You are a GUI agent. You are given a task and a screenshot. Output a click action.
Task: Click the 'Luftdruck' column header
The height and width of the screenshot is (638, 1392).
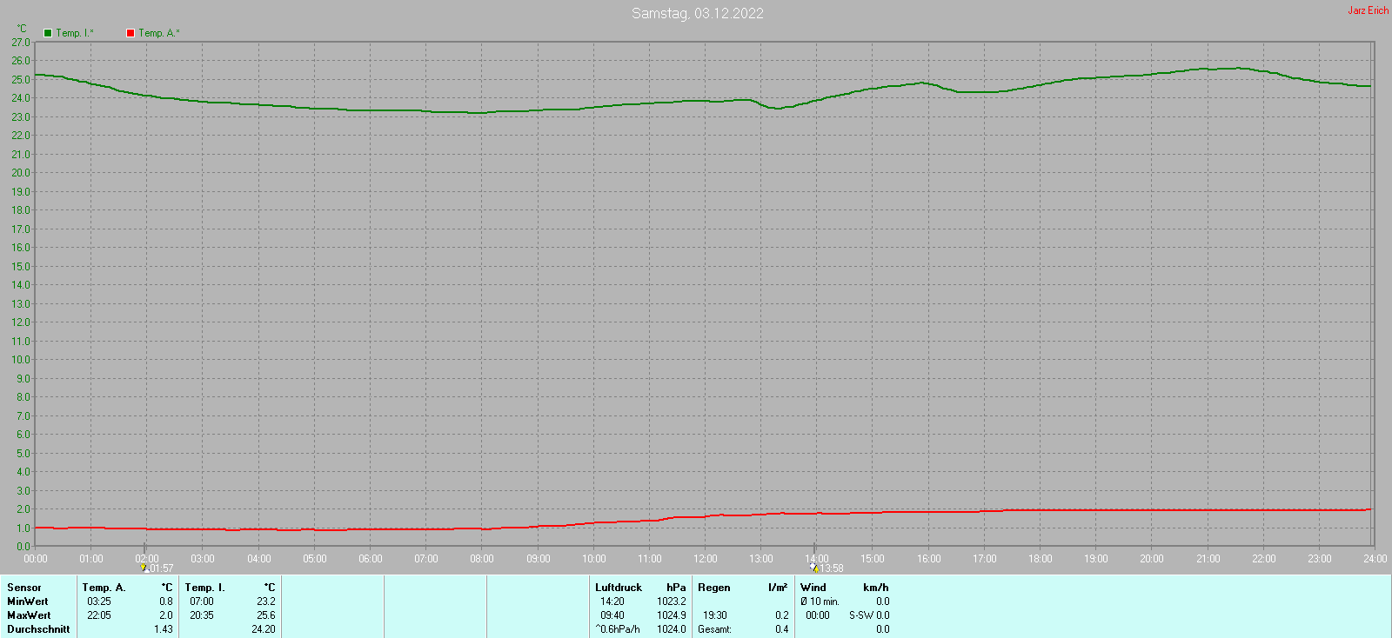coord(619,588)
